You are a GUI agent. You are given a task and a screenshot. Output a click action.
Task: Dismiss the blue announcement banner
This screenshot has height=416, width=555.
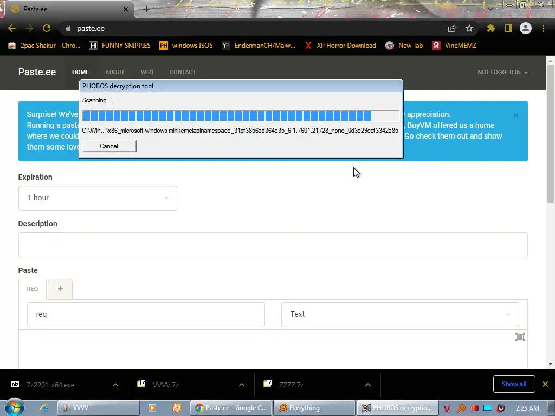pyautogui.click(x=516, y=115)
